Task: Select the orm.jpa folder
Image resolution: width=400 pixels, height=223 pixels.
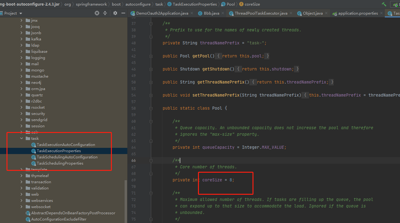Action: [x=38, y=89]
